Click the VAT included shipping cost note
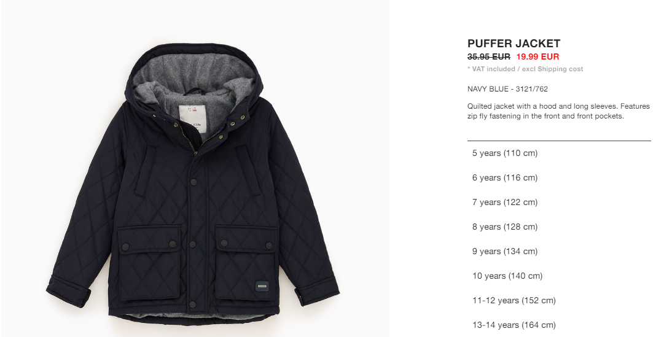The image size is (653, 337). (525, 69)
